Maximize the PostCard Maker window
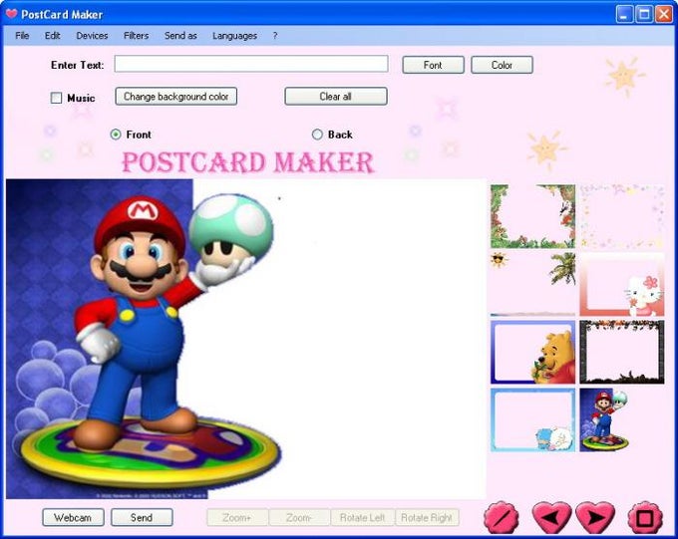 (644, 14)
